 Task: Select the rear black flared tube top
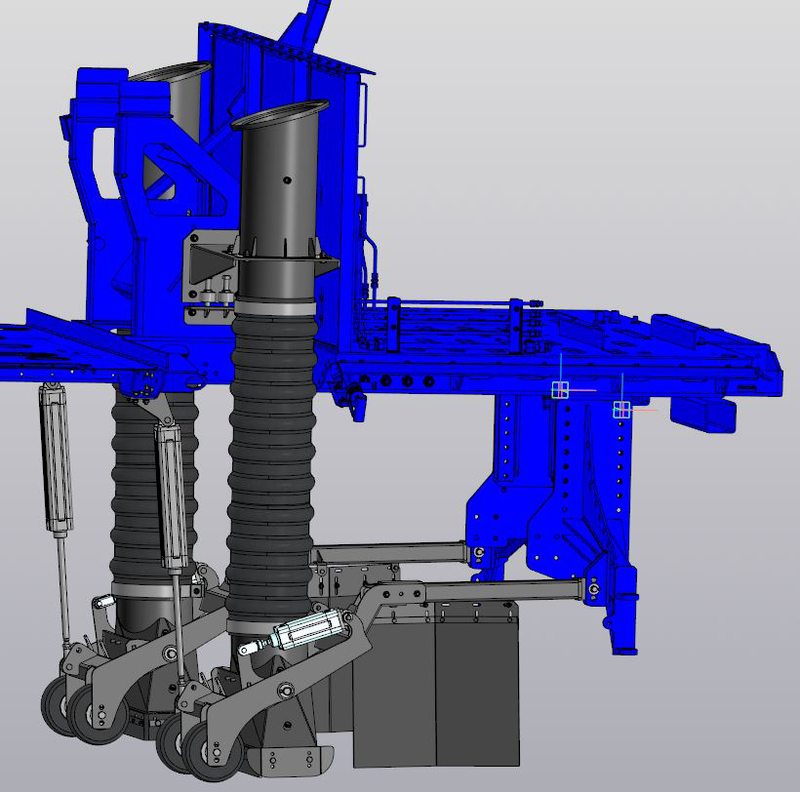point(172,74)
